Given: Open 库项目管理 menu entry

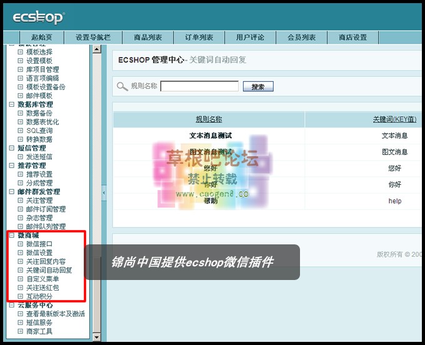Looking at the screenshot, I should [x=42, y=69].
